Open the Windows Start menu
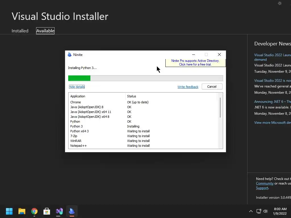 (x=9, y=211)
